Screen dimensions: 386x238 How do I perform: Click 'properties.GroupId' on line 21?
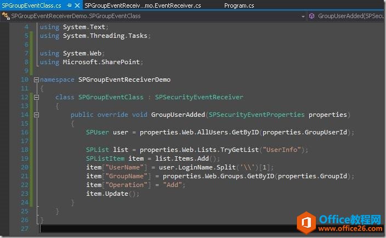pos(313,176)
